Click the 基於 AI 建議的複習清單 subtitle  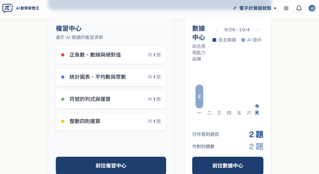click(x=79, y=38)
